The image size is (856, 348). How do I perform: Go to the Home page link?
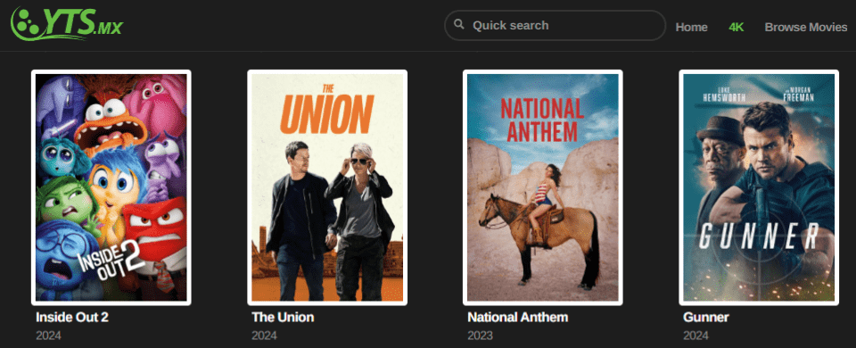691,27
